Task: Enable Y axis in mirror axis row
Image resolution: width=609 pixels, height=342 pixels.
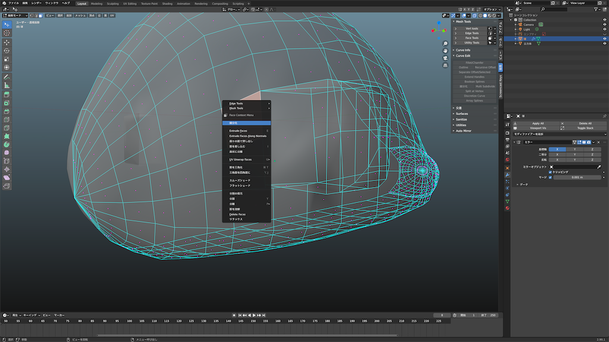Action: coord(575,149)
